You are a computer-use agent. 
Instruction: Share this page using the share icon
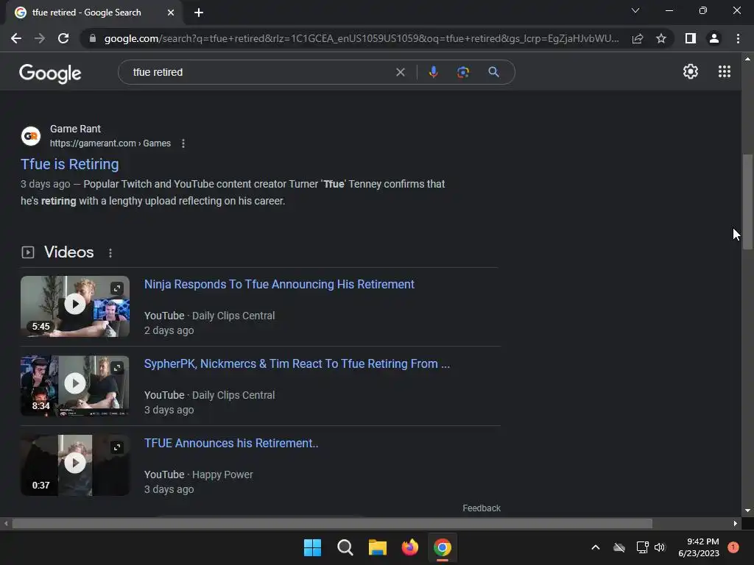[638, 38]
